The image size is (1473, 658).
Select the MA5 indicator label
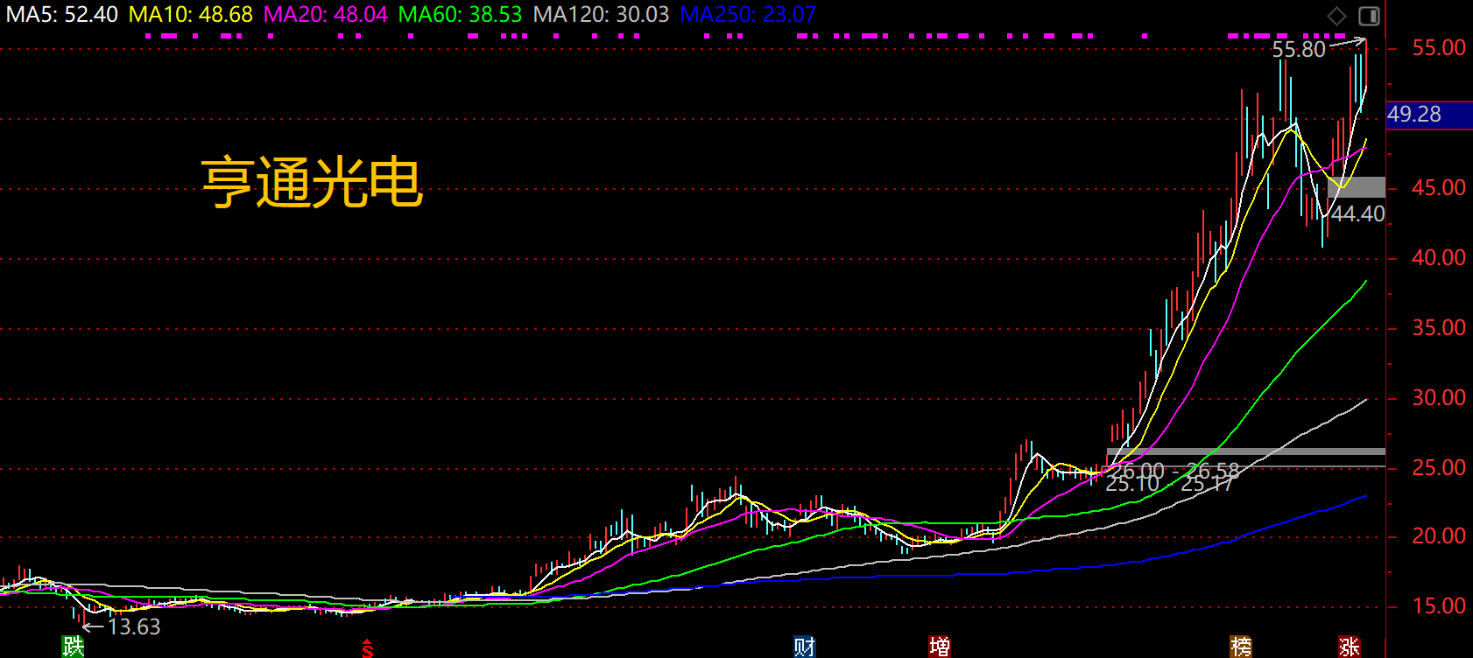tap(62, 15)
